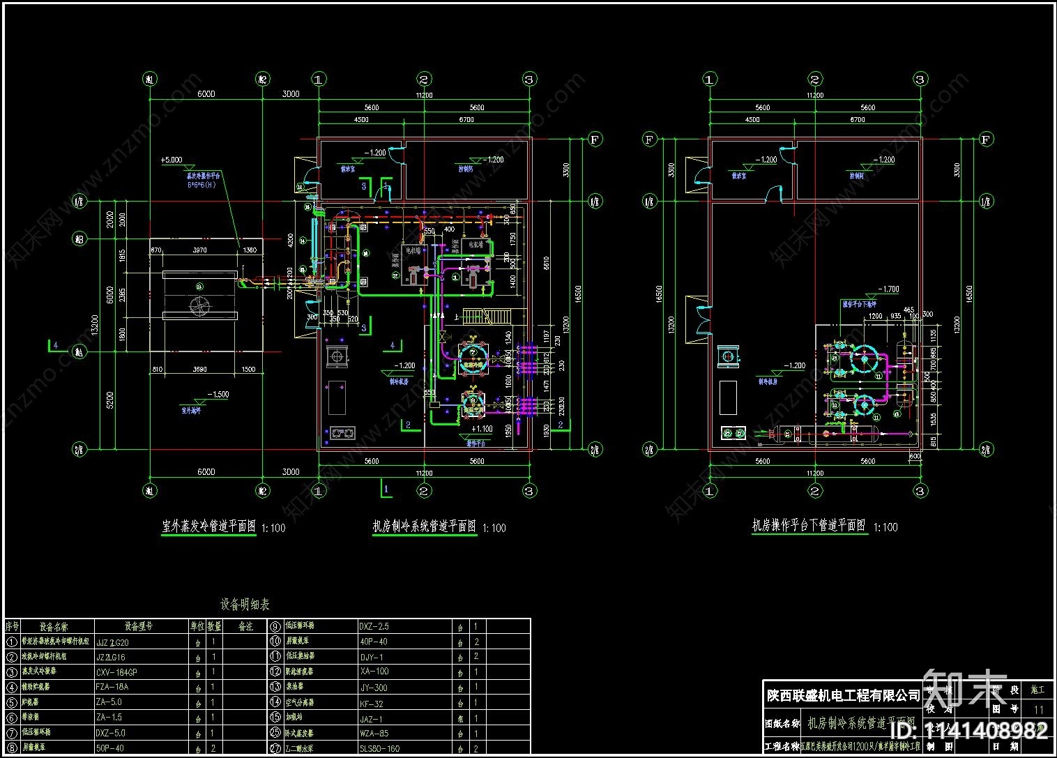This screenshot has height=758, width=1057.
Task: Select the WZA-85 model cell
Action: [374, 734]
